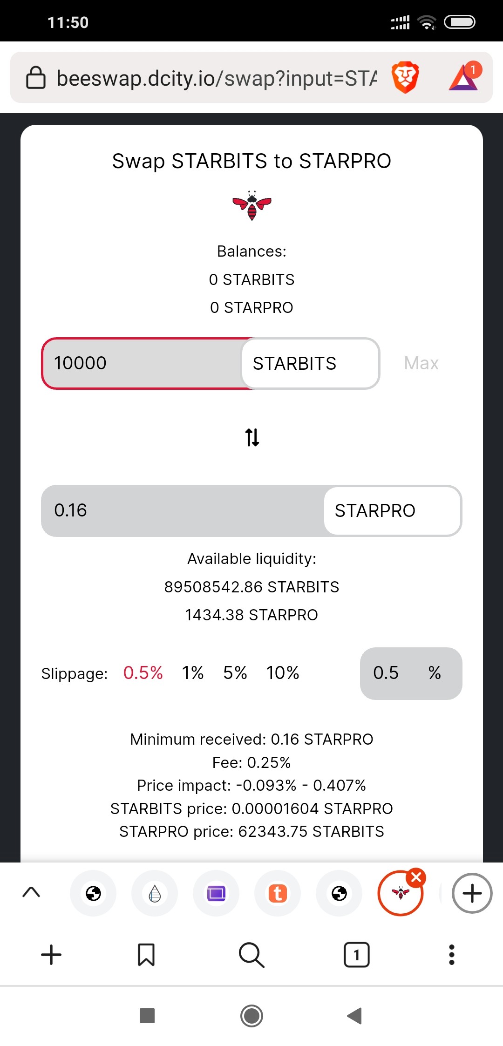
Task: Tap the search magnifier icon
Action: [251, 955]
